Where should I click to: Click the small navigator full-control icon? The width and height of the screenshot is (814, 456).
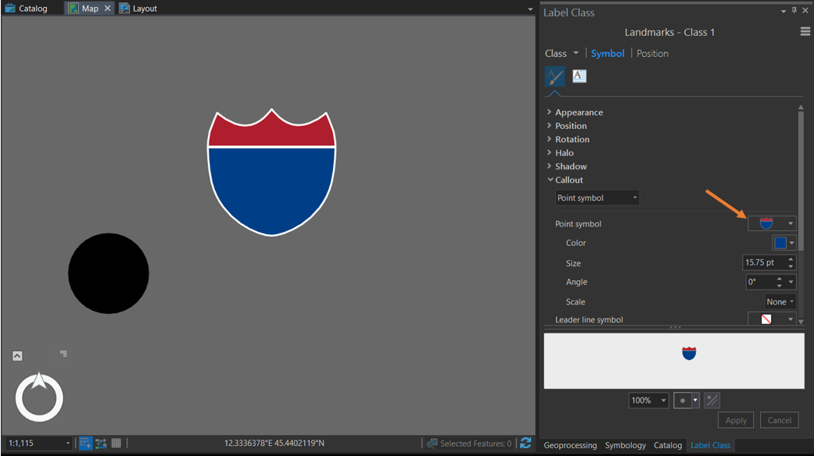pyautogui.click(x=63, y=354)
